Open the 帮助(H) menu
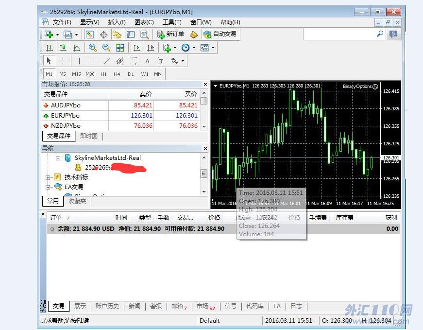Image resolution: width=423 pixels, height=330 pixels. coord(230,22)
